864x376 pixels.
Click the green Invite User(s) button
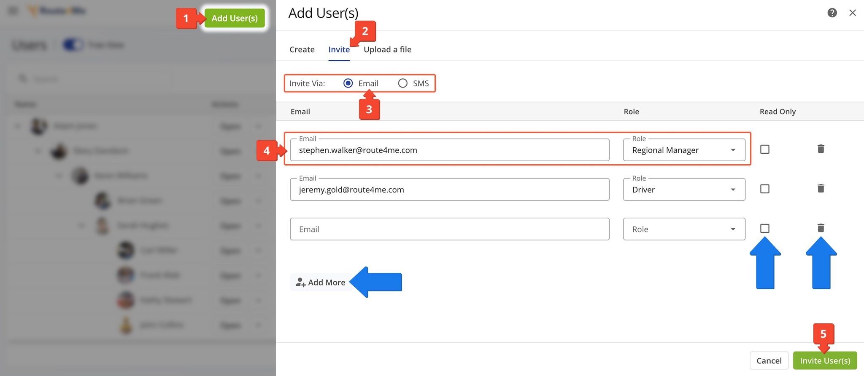coord(825,360)
